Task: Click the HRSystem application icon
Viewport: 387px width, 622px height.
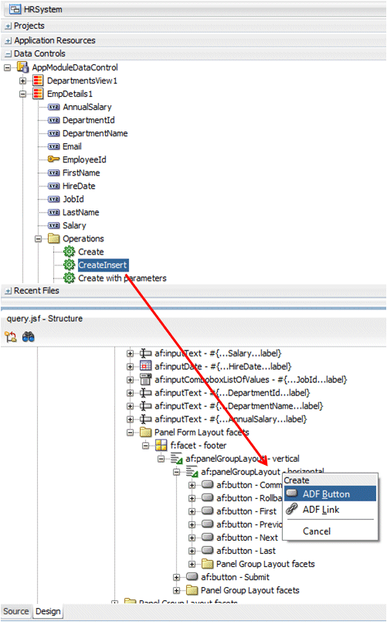Action: pos(15,9)
